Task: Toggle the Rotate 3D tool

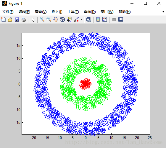Action: (x=62, y=19)
